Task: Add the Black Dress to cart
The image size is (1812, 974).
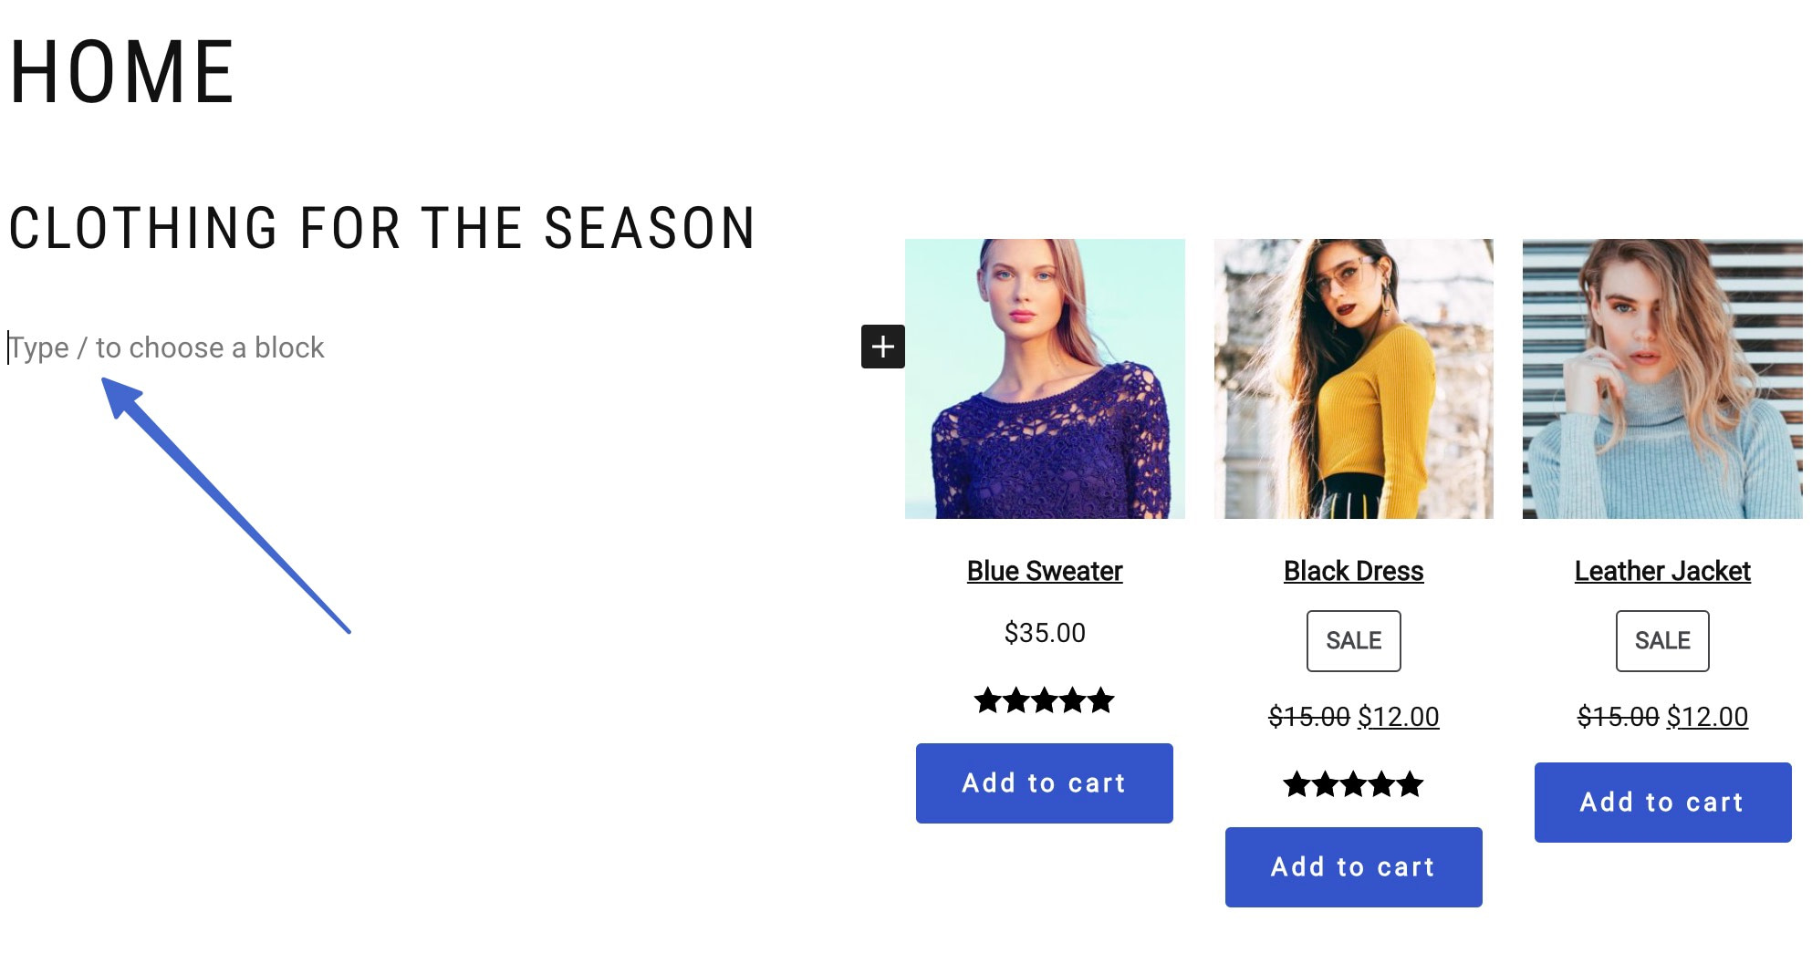Action: point(1353,867)
